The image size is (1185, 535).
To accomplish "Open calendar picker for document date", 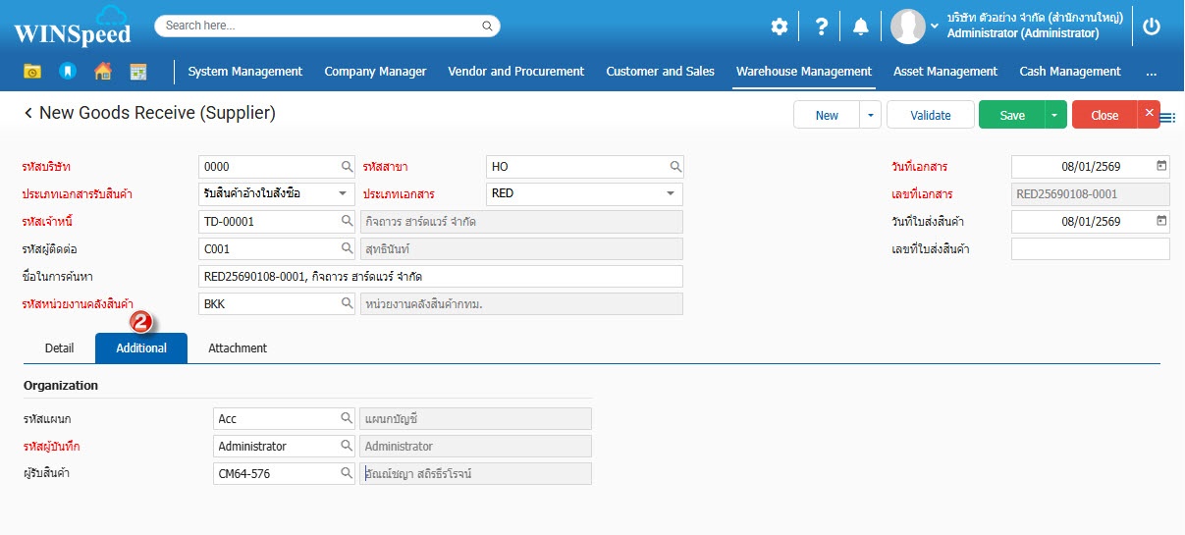I will pyautogui.click(x=1161, y=167).
